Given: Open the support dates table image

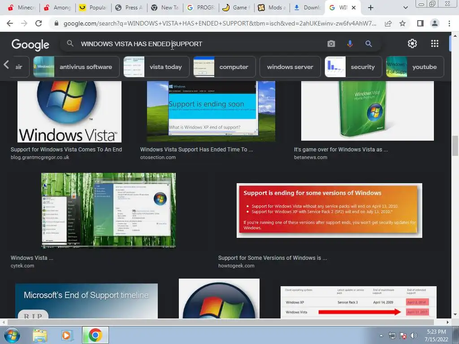Looking at the screenshot, I should pyautogui.click(x=359, y=302).
